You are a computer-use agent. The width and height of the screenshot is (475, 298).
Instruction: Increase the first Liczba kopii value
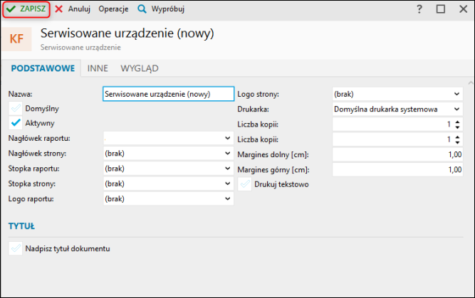[456, 122]
